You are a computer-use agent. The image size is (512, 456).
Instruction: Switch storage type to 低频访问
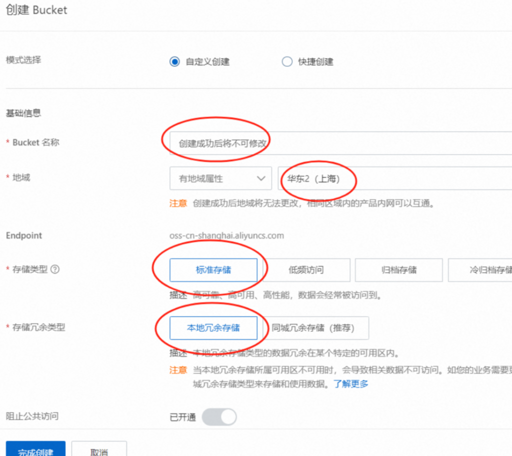[x=306, y=270]
